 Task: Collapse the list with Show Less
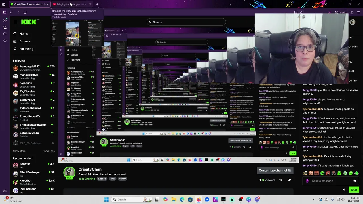point(49,151)
